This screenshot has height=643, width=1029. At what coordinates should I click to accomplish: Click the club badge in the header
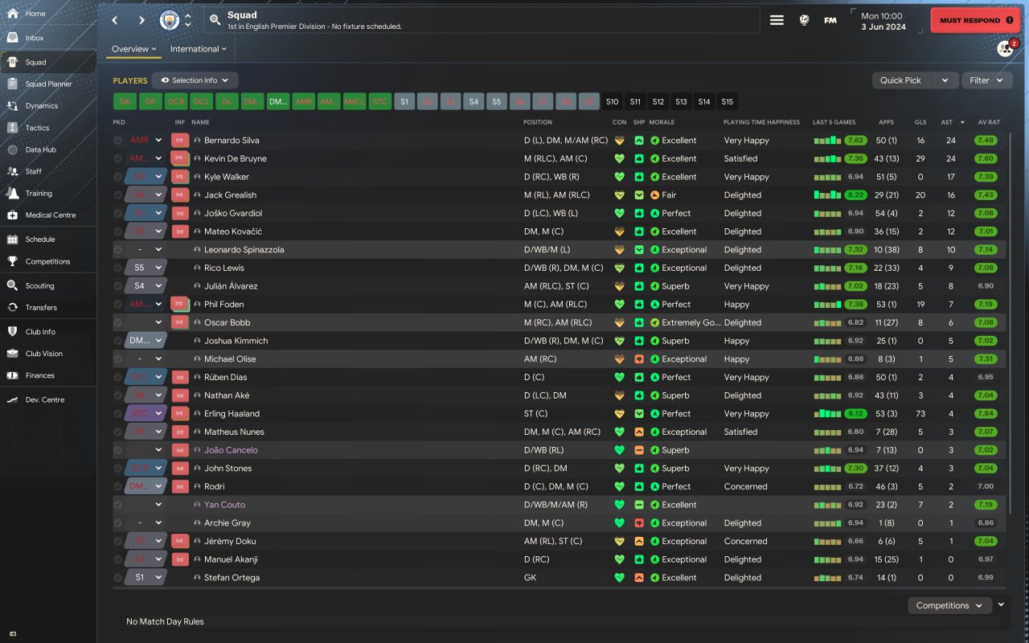169,20
